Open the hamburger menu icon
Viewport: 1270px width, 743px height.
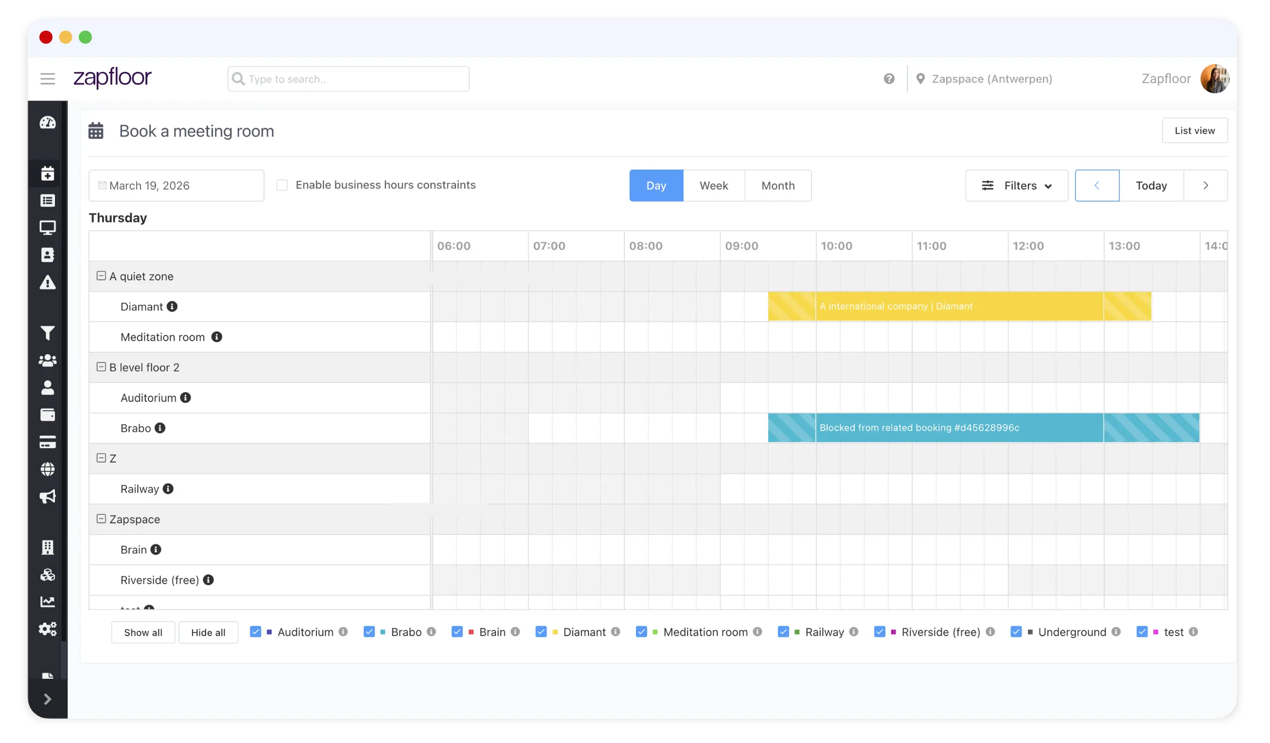tap(48, 79)
